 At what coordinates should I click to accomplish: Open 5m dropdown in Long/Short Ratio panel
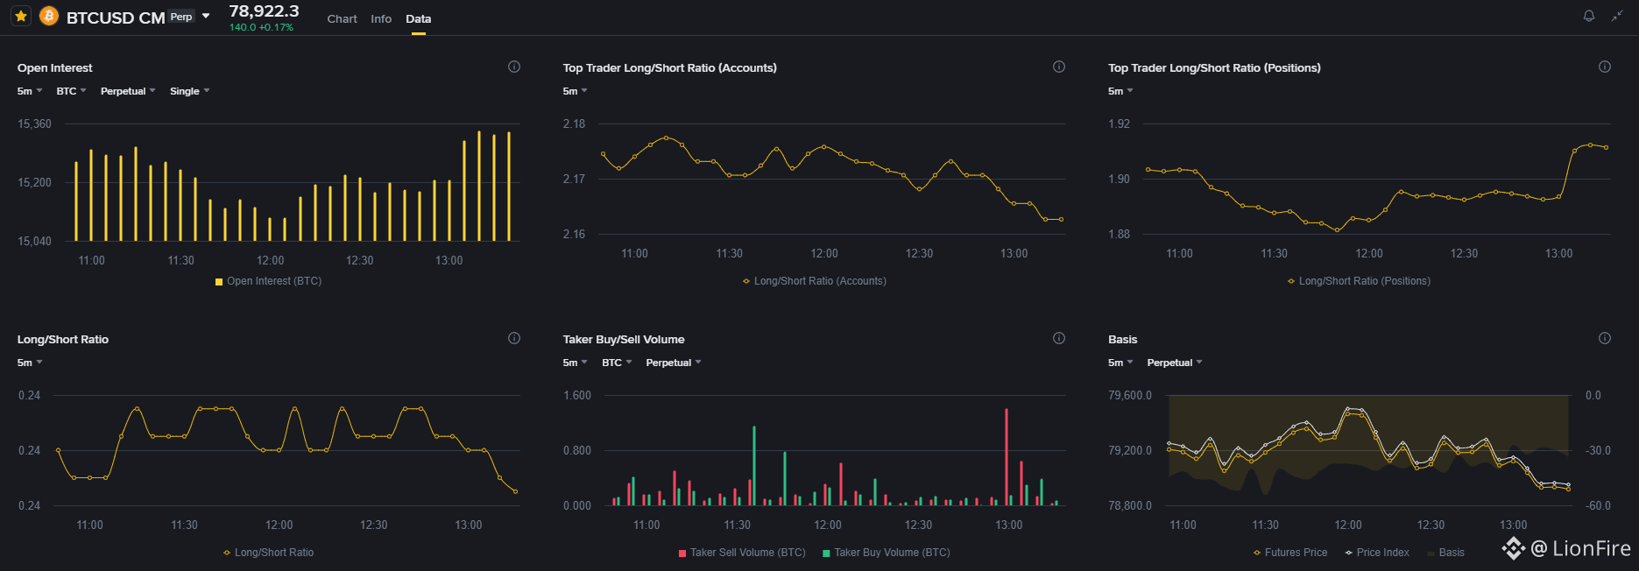(30, 363)
